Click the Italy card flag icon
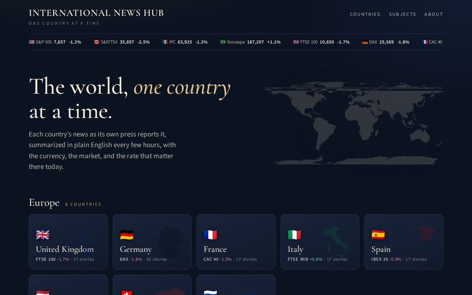The height and width of the screenshot is (295, 472). point(294,235)
